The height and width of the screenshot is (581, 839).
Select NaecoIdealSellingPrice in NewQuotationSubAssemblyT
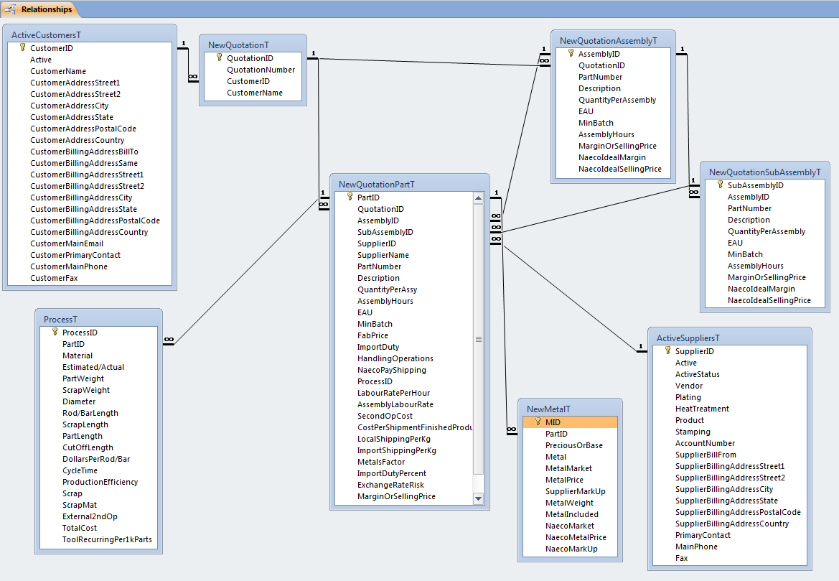click(764, 300)
